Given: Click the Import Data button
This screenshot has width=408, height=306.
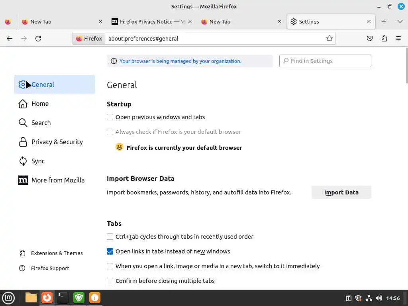Looking at the screenshot, I should point(341,192).
